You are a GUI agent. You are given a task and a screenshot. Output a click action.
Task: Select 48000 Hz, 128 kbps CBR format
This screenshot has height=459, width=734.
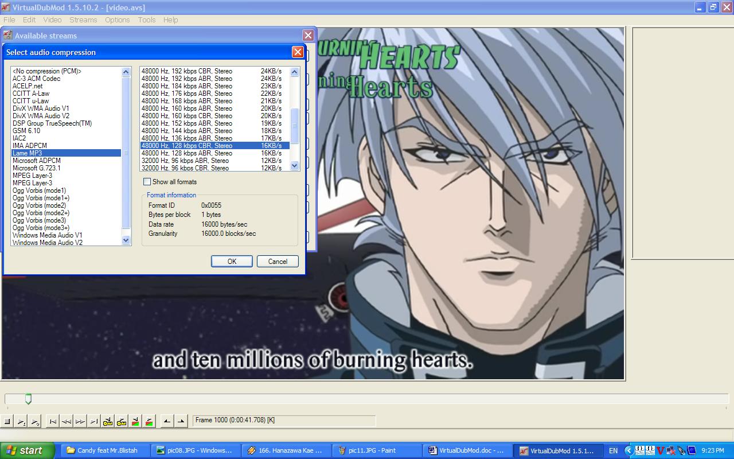(x=215, y=146)
